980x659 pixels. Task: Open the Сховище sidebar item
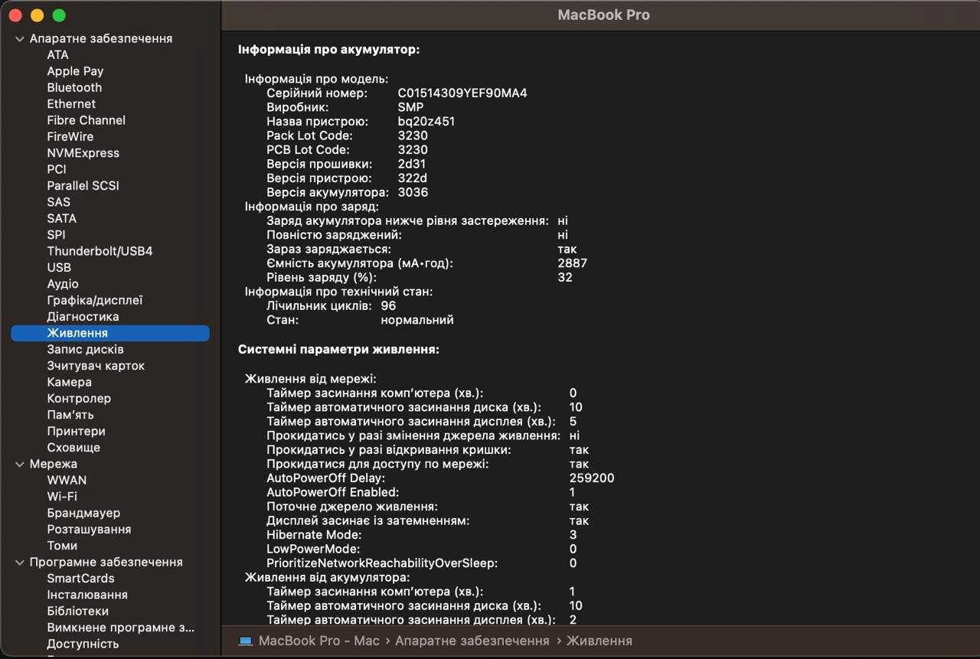pos(73,447)
